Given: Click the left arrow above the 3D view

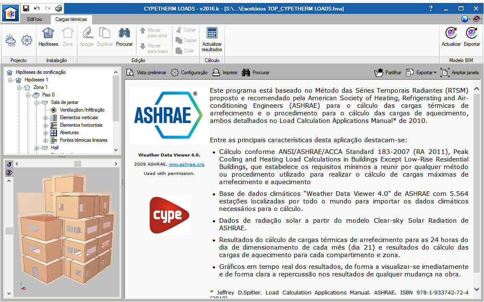Looking at the screenshot, I should coord(17,164).
